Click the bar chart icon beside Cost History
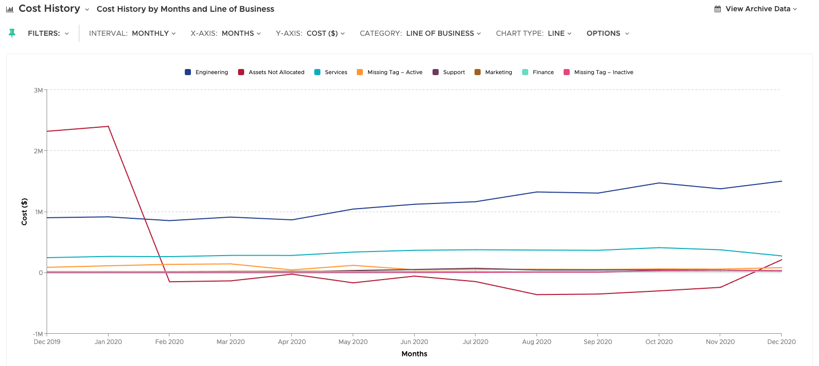The width and height of the screenshot is (819, 366). [10, 9]
